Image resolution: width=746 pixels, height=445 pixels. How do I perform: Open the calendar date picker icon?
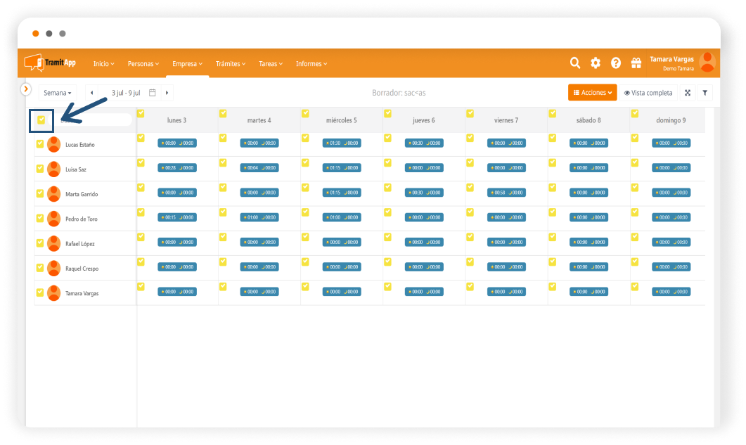pos(153,93)
